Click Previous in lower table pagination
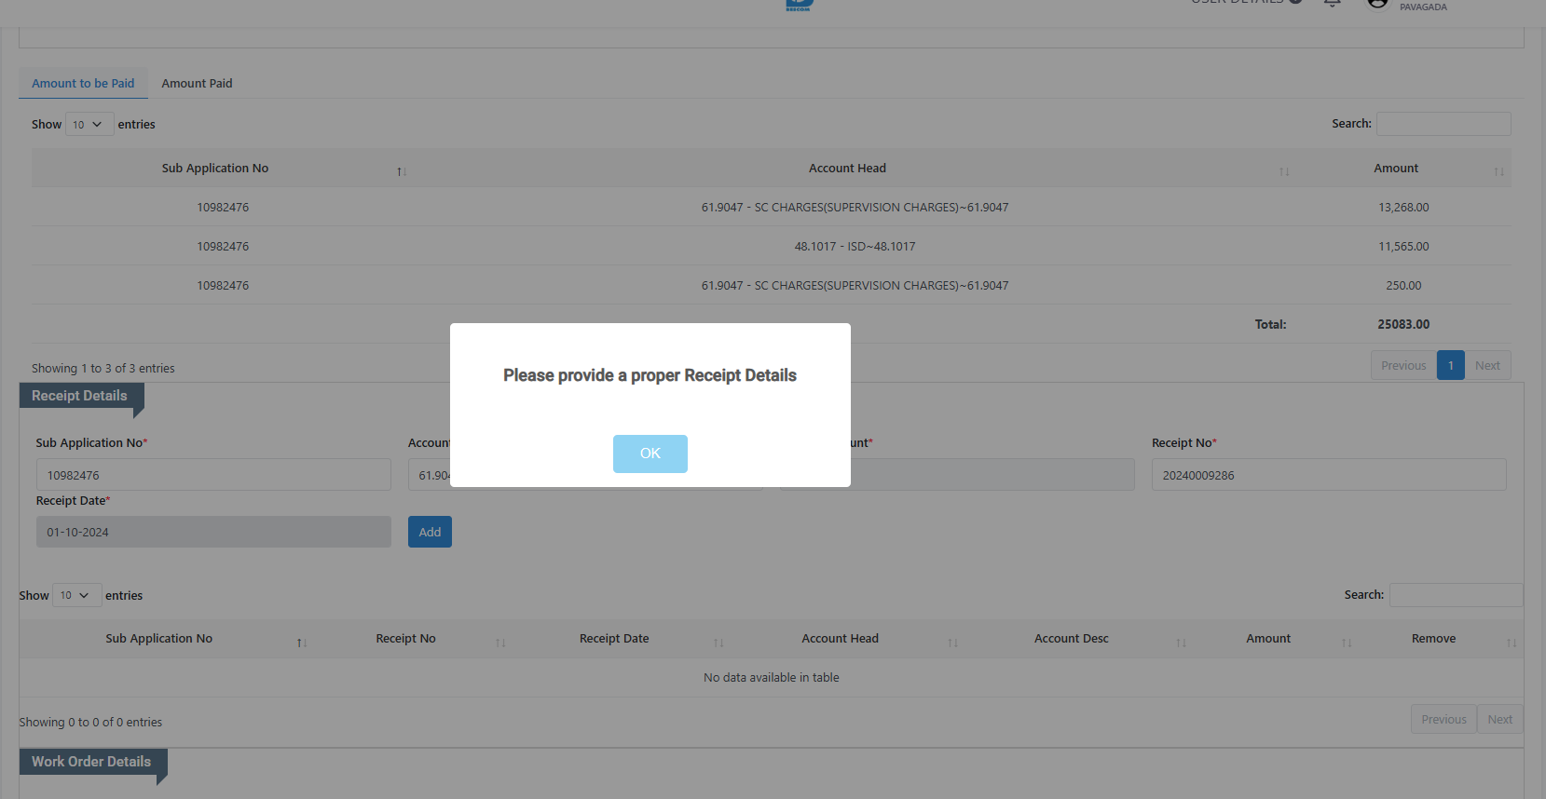 (1443, 719)
